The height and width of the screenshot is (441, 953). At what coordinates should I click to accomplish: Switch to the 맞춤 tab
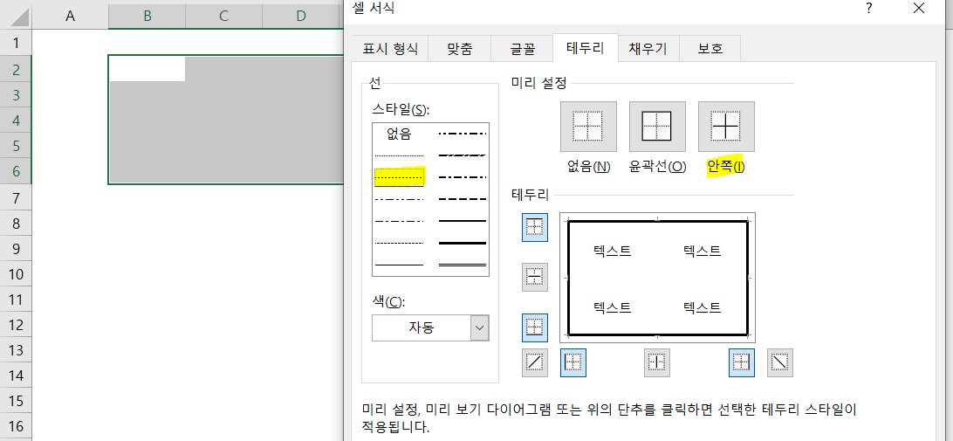coord(459,49)
